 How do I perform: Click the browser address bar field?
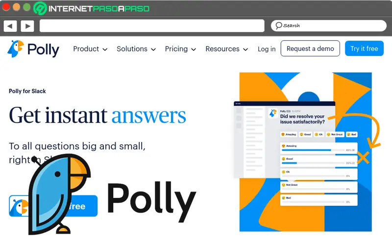pos(152,26)
